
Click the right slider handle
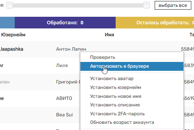146,5
